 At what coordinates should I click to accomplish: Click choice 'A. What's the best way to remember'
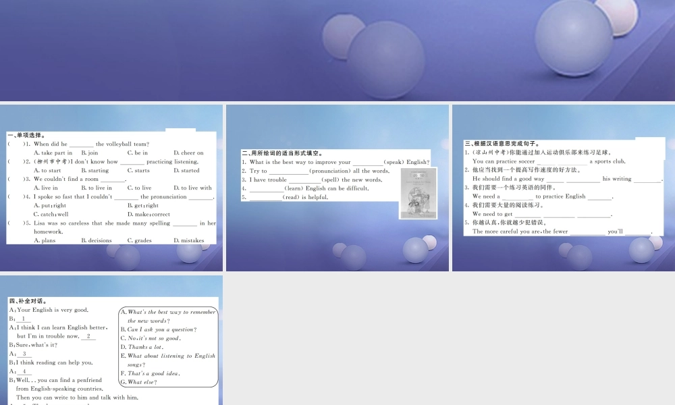(x=168, y=317)
